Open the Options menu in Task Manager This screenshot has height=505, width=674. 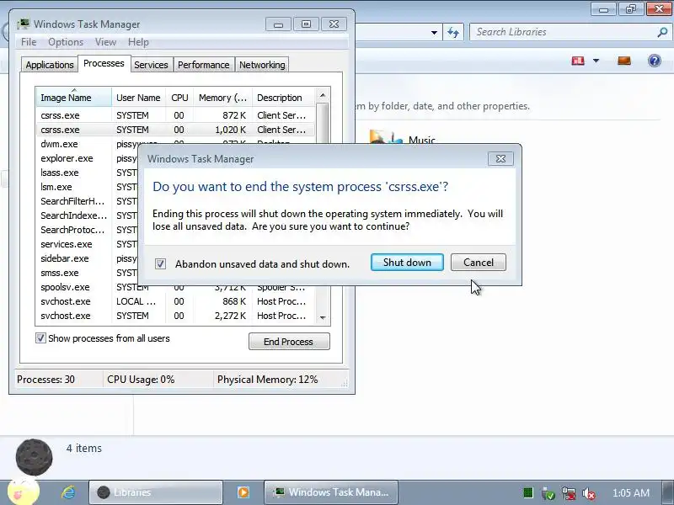click(x=66, y=42)
